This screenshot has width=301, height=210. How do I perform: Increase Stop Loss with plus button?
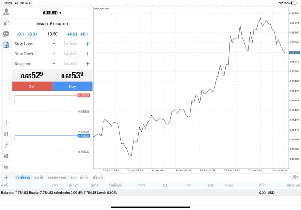87,44
